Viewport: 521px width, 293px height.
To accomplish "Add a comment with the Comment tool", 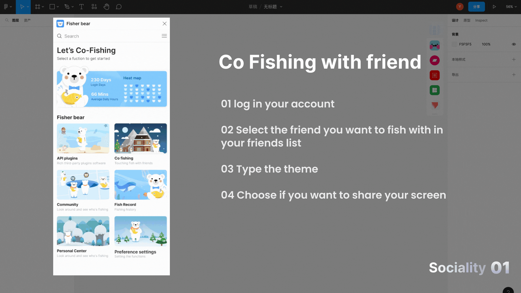I will click(119, 7).
